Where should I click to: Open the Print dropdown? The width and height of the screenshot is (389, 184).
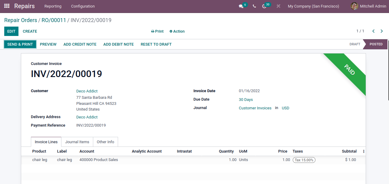(157, 31)
